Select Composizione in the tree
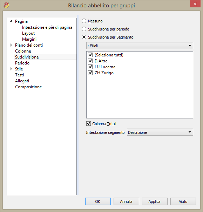The height and width of the screenshot is (212, 203). (x=28, y=87)
